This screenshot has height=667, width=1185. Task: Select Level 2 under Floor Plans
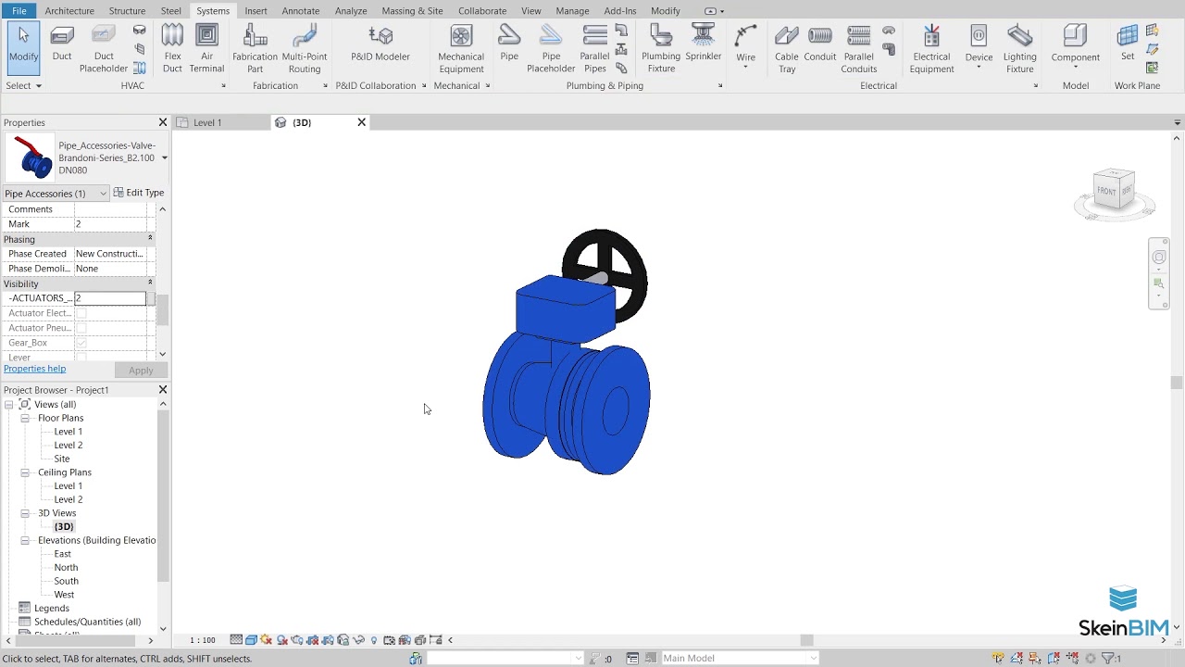coord(68,445)
